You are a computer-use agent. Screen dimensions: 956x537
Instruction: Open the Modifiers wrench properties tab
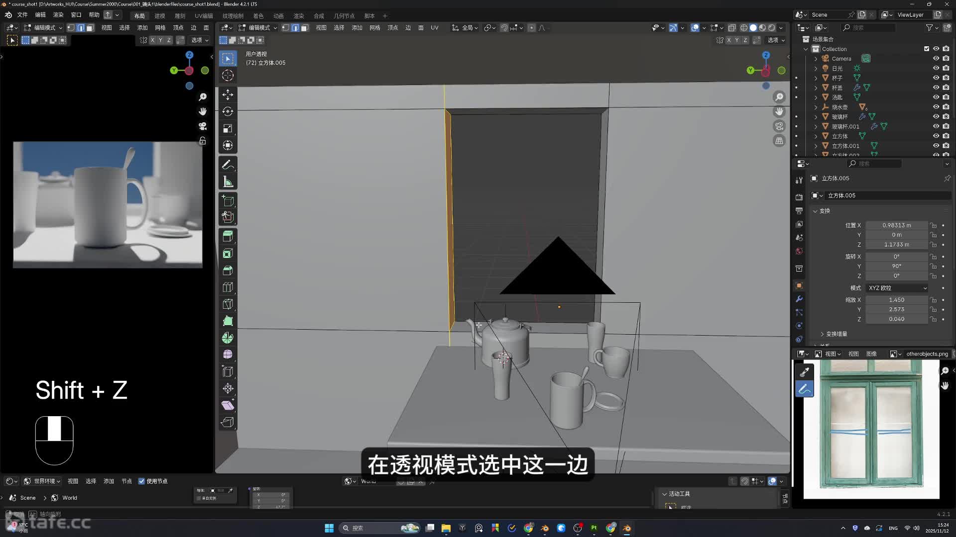[799, 299]
